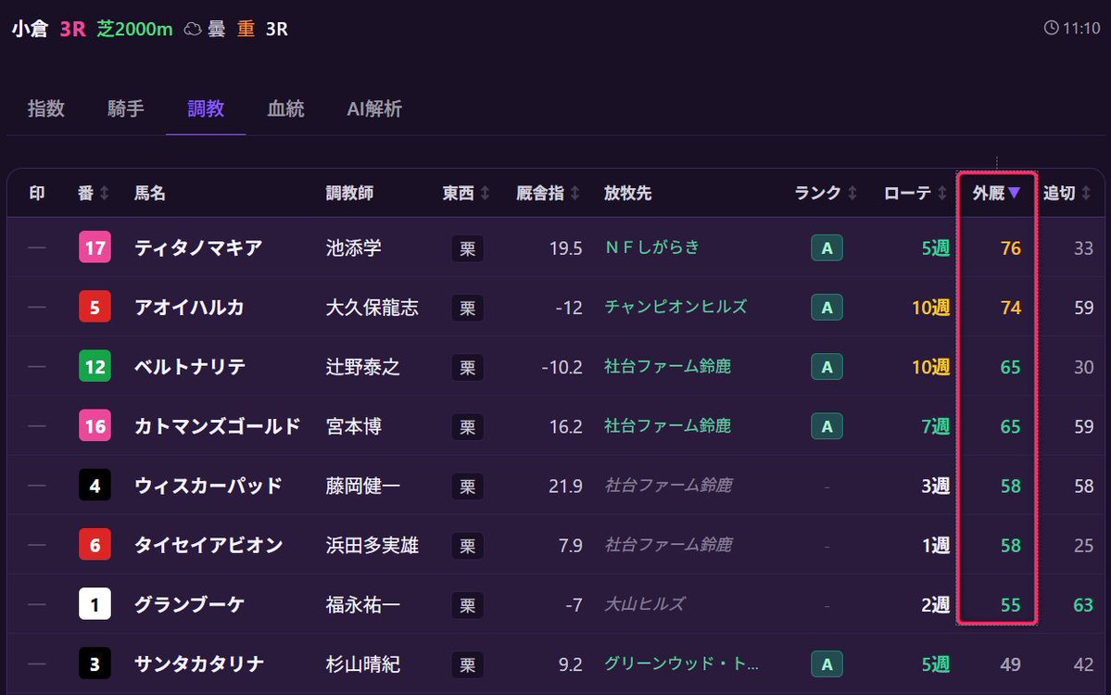Sort by 東西 column arrows
Viewport: 1111px width, 695px height.
coord(486,193)
